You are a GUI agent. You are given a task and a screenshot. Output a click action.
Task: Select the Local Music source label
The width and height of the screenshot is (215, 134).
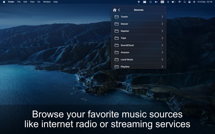(127, 59)
